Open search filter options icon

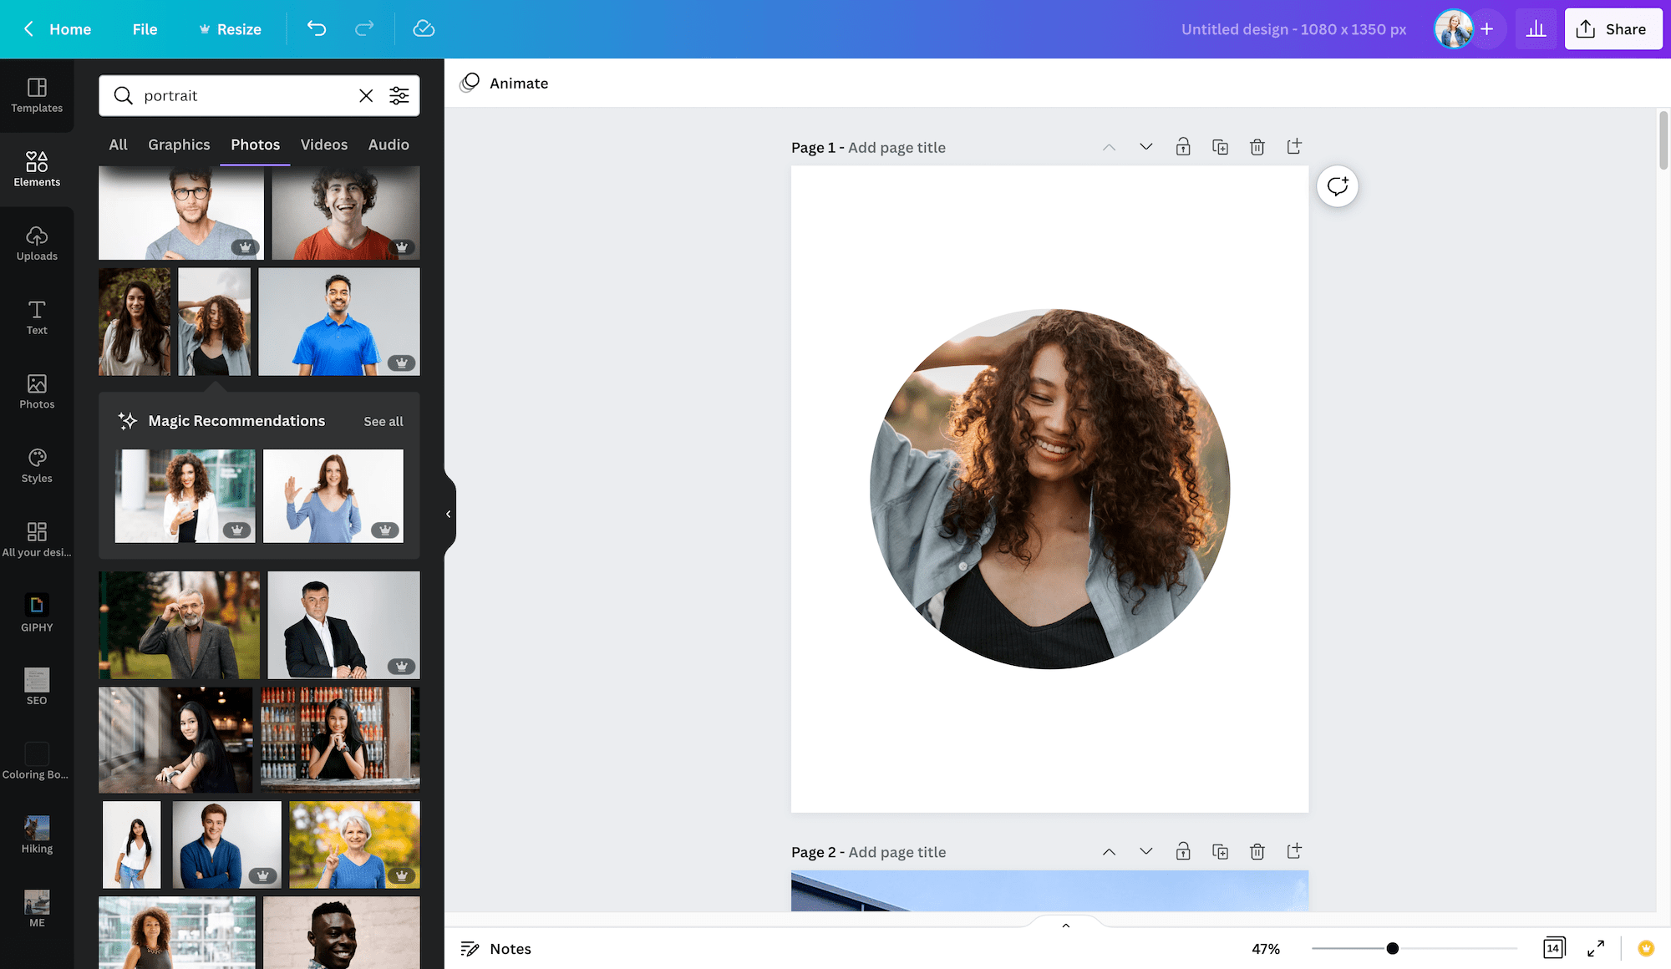tap(399, 95)
